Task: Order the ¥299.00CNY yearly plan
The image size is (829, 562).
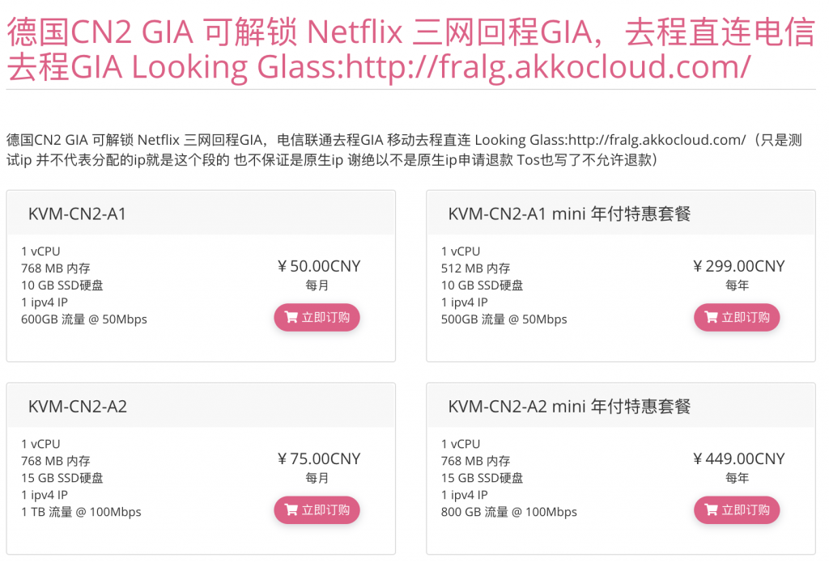Action: click(x=737, y=318)
